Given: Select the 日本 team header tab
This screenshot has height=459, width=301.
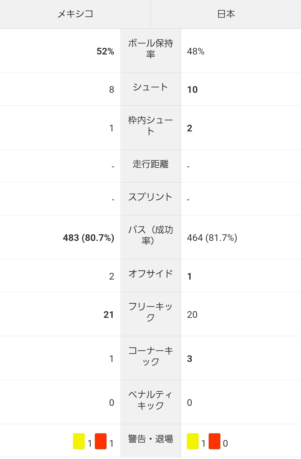Looking at the screenshot, I should (226, 14).
